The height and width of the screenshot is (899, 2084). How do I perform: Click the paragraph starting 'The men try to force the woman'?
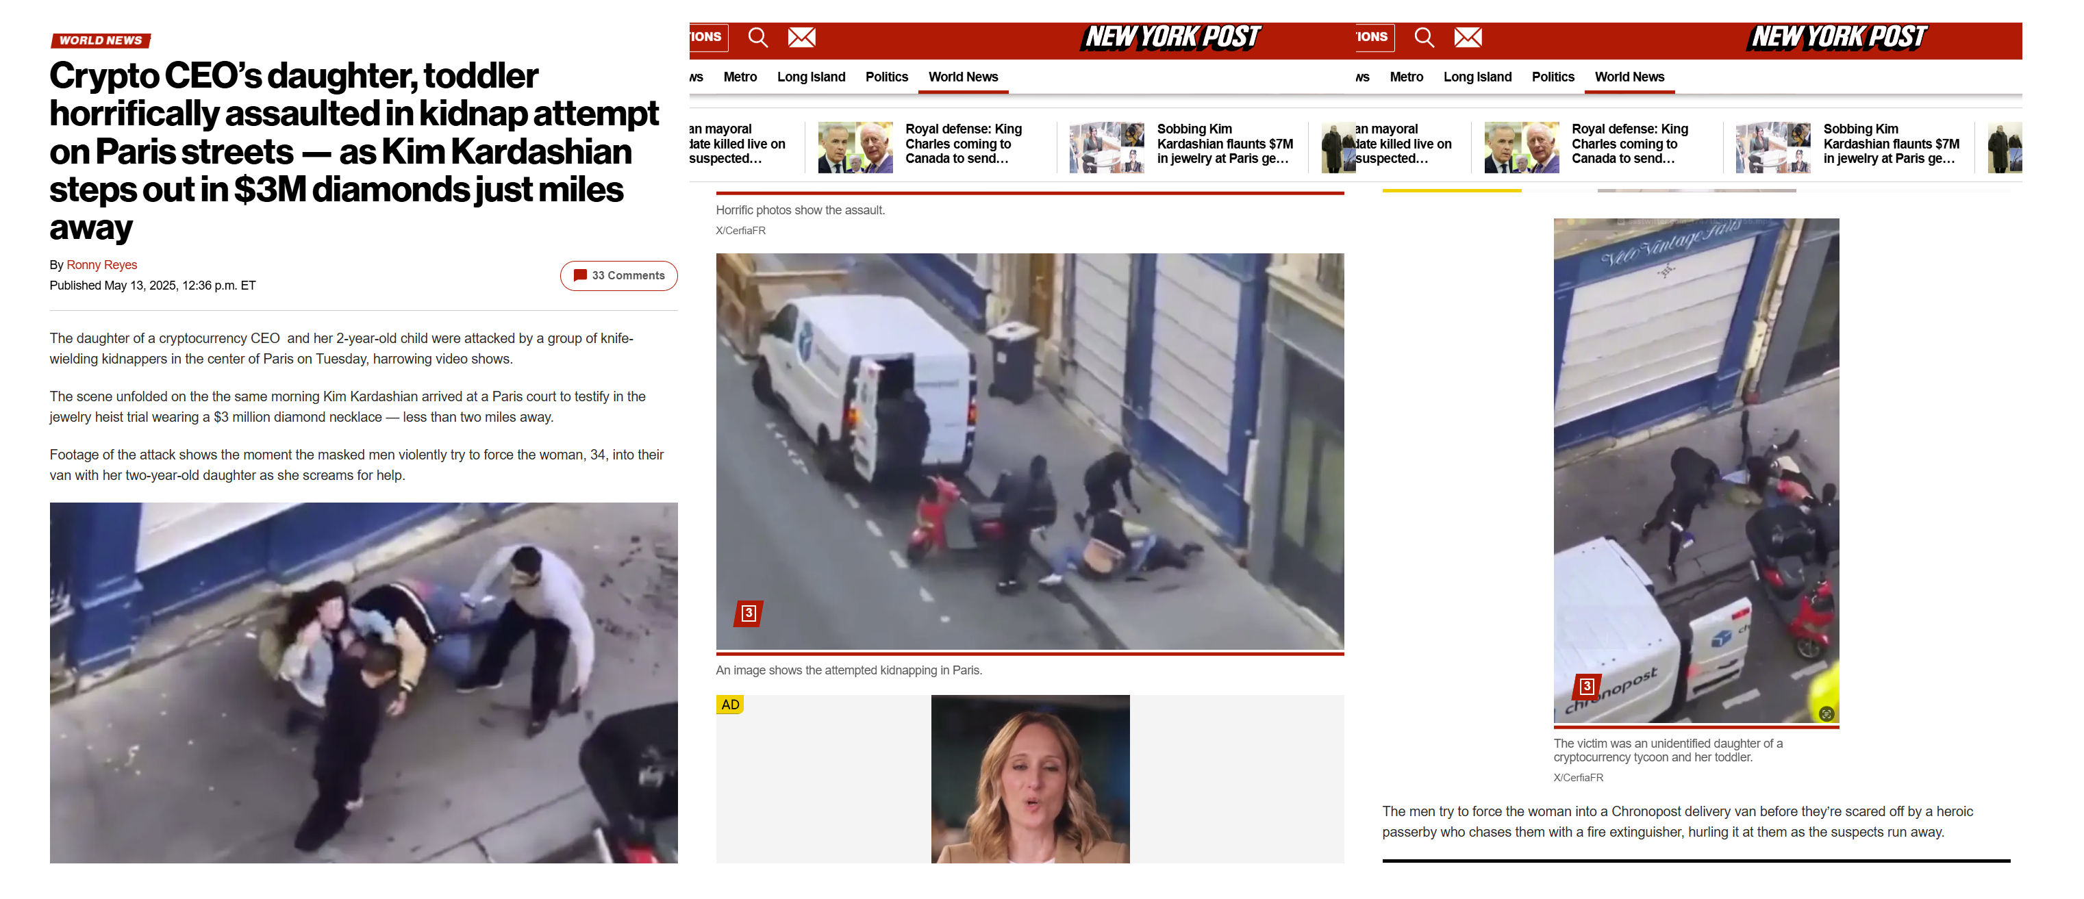(x=1678, y=822)
